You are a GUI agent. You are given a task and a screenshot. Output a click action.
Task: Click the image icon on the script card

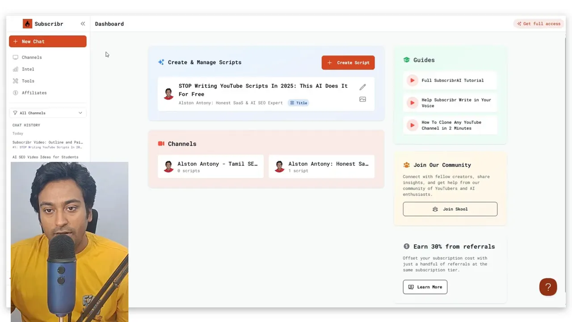click(362, 99)
